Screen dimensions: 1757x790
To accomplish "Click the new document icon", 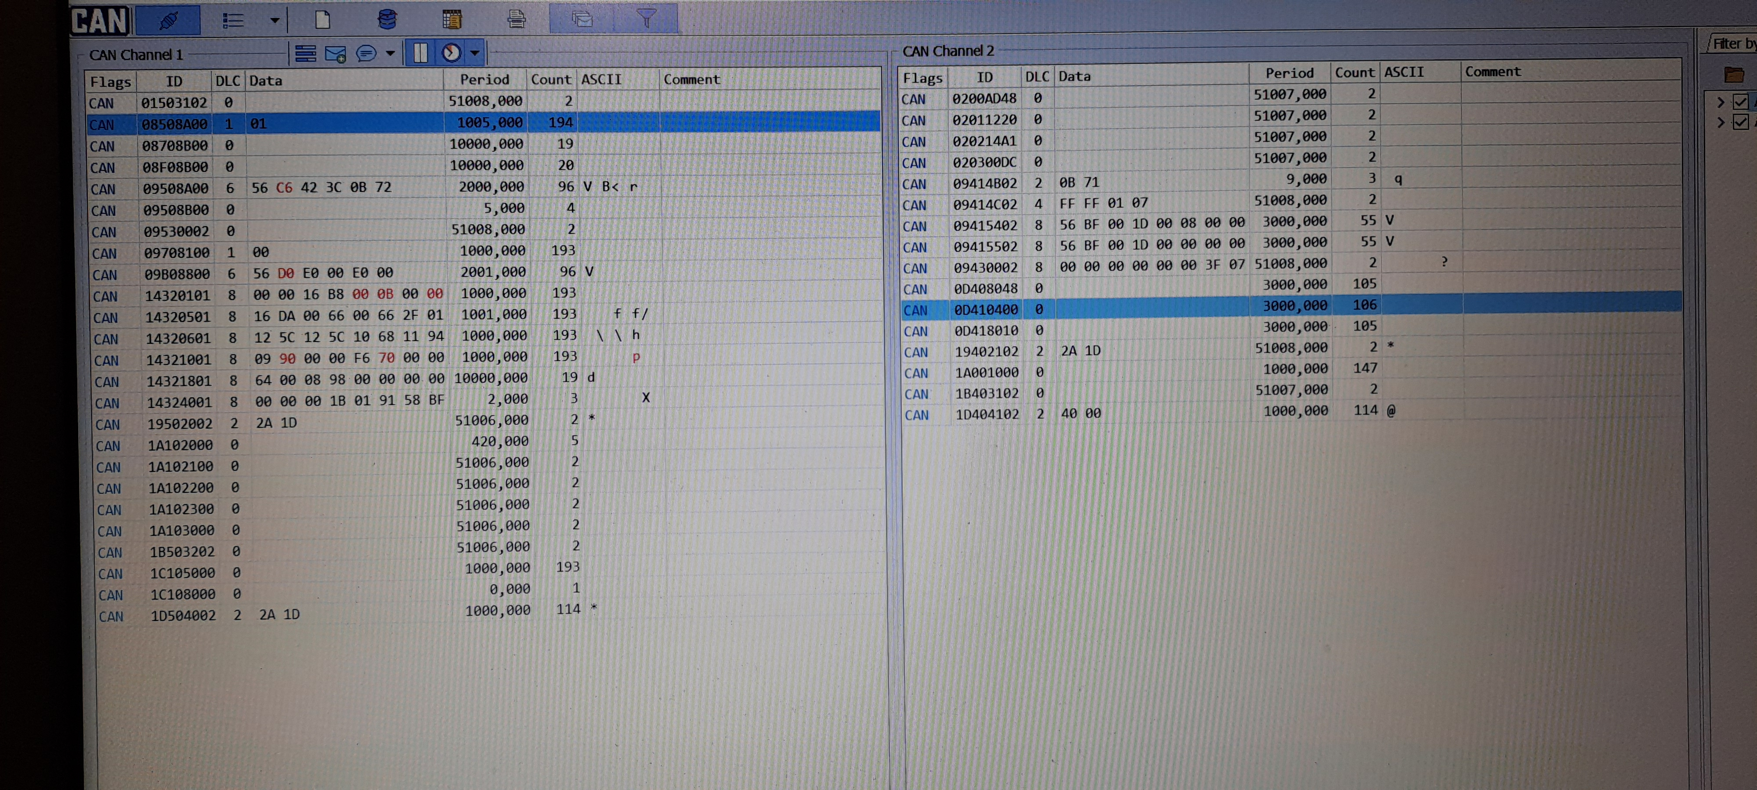I will point(322,20).
